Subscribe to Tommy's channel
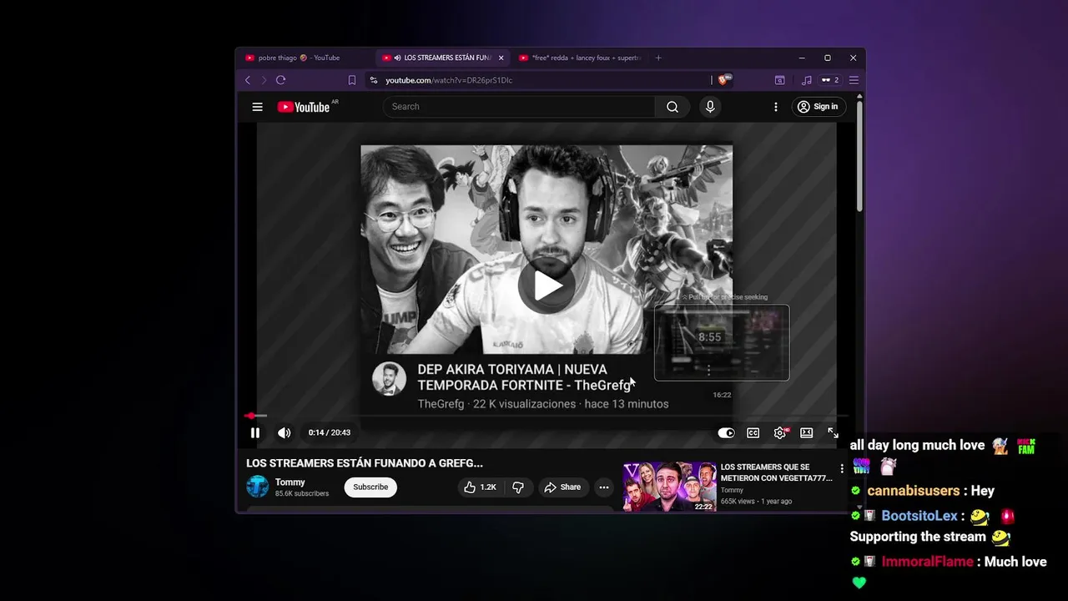1068x601 pixels. pos(370,487)
